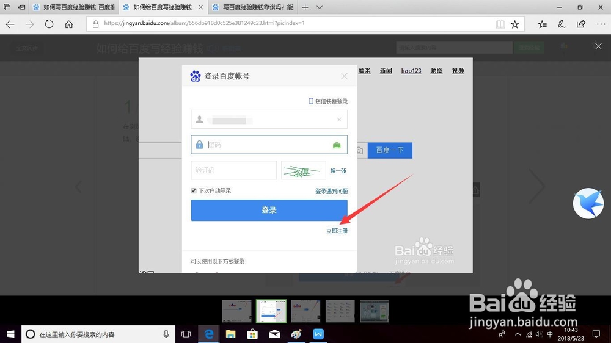611x343 pixels.
Task: Click the Cortana search box
Action: 98,334
